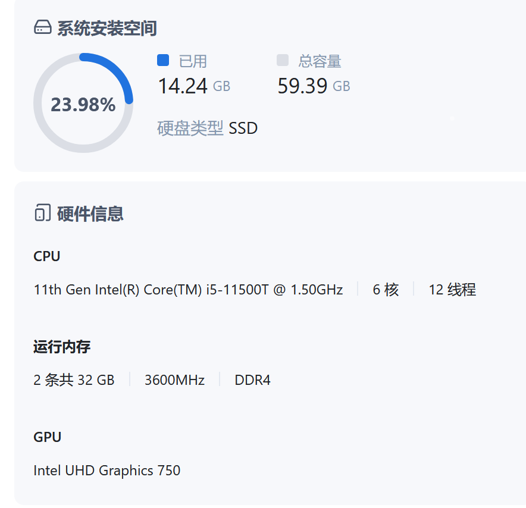Click the CPU section label
Viewport: 526px width, 508px height.
point(47,256)
